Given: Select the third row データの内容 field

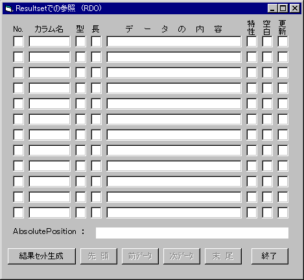Looking at the screenshot, I should (174, 73).
